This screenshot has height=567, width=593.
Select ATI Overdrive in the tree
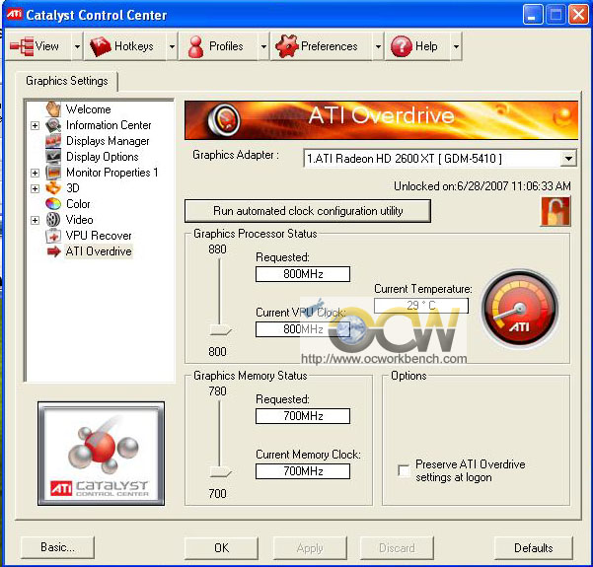coord(99,251)
